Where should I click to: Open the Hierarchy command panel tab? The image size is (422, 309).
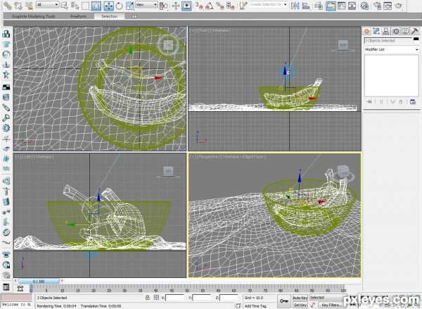coord(386,31)
